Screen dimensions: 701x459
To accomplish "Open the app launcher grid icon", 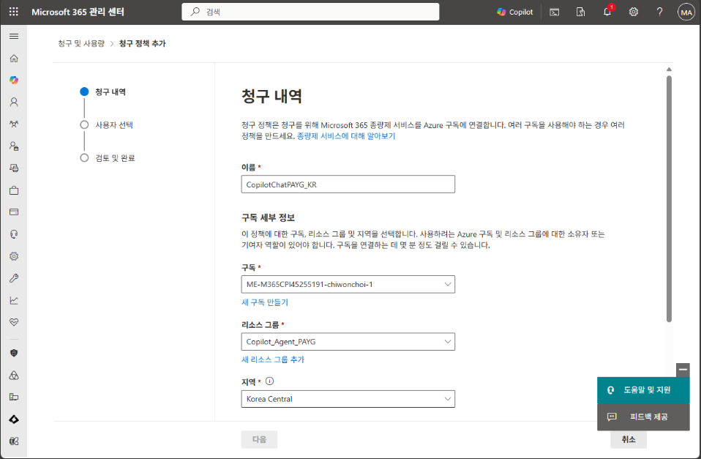I will coord(14,12).
